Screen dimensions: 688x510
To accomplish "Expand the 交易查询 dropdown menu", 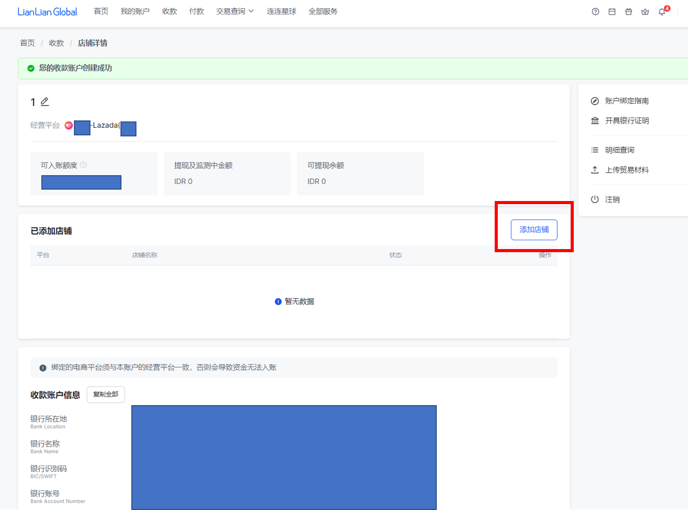I will (x=235, y=11).
